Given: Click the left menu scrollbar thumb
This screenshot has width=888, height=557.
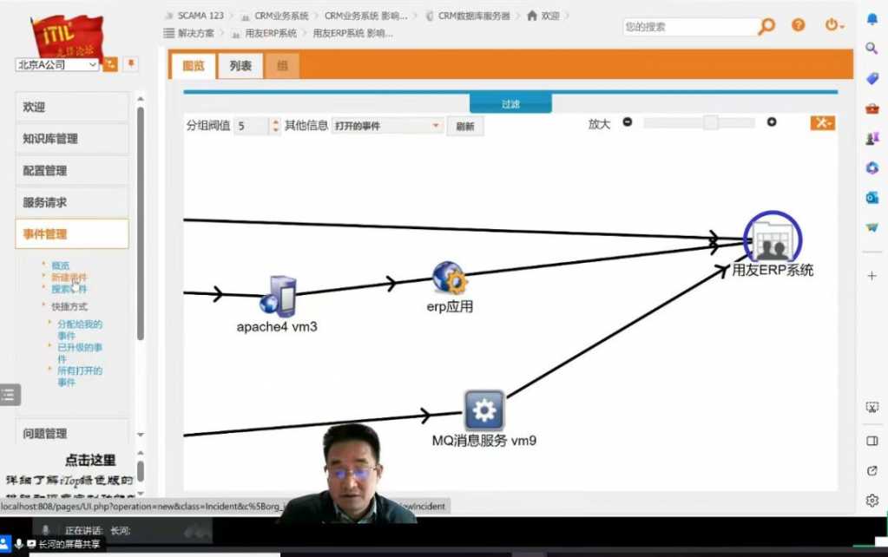Looking at the screenshot, I should coord(141,224).
